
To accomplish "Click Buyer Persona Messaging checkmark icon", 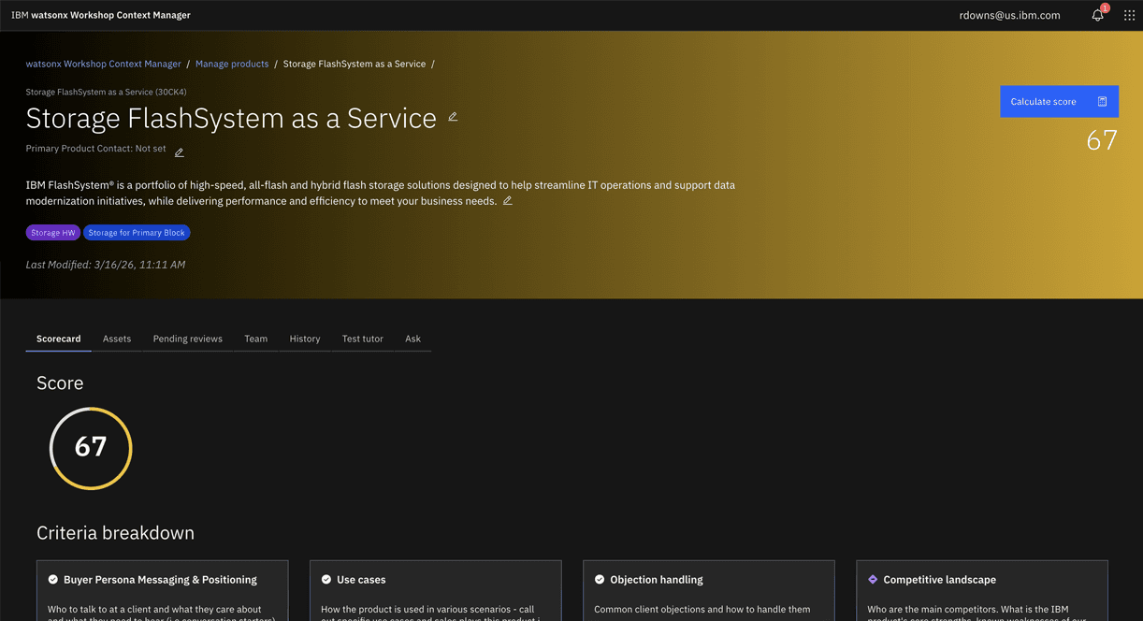I will [53, 580].
